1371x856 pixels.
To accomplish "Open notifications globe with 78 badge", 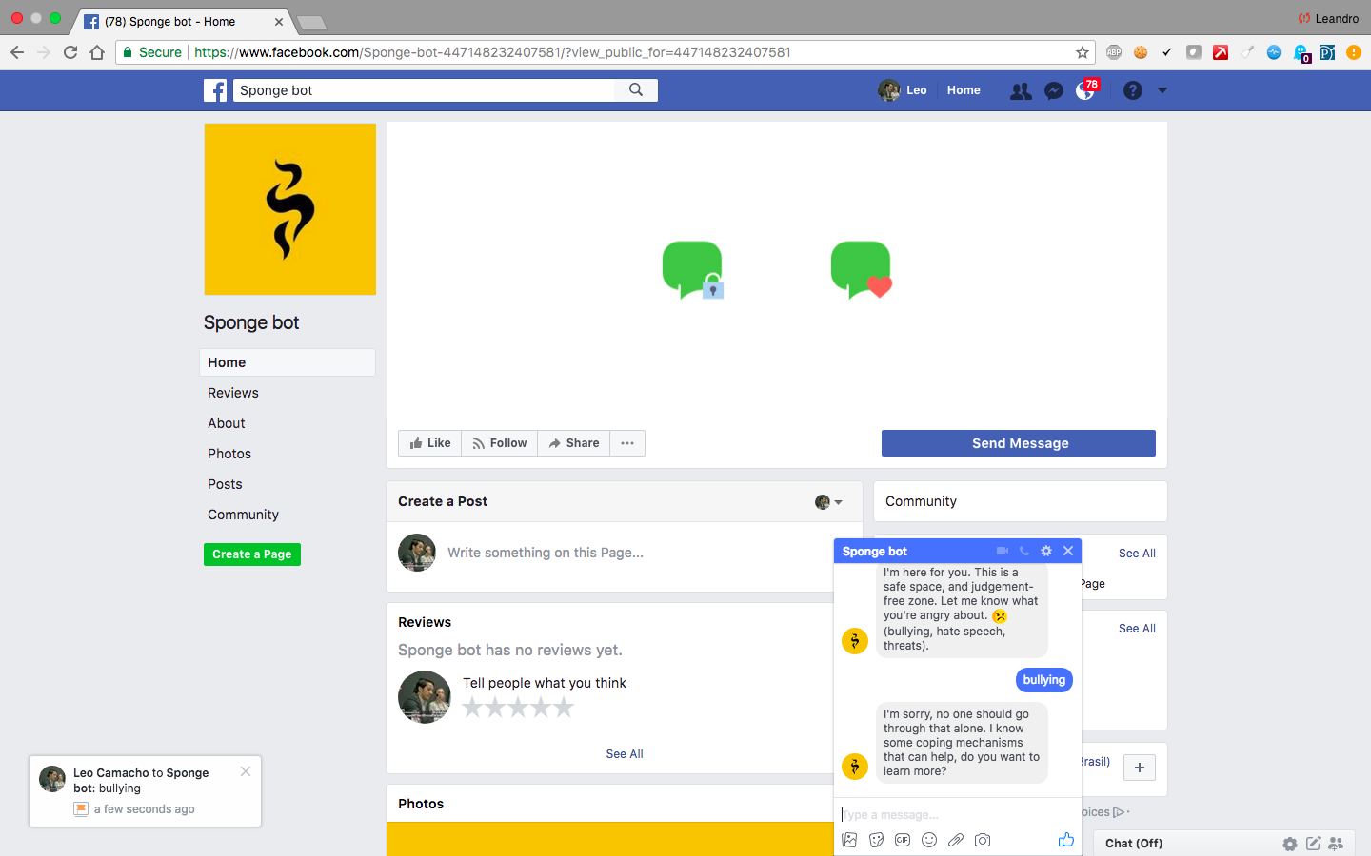I will click(1085, 90).
